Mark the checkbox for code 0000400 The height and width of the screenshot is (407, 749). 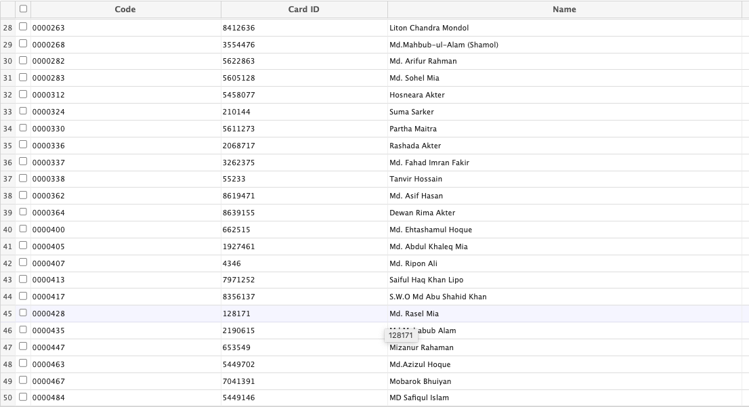(x=24, y=229)
